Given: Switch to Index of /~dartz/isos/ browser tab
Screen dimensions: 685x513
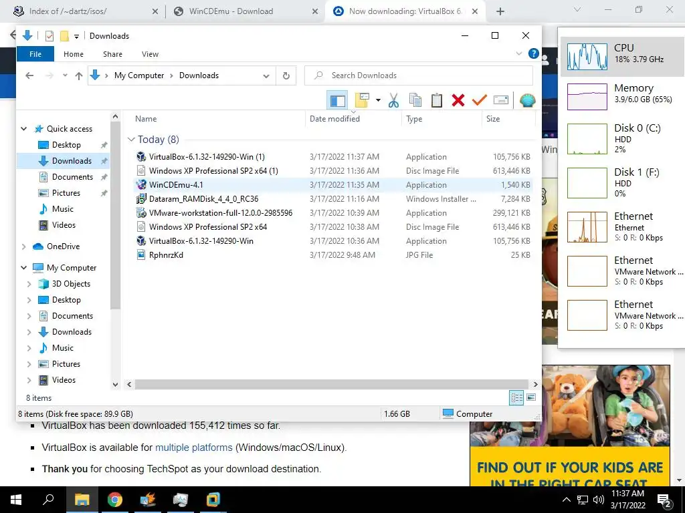Looking at the screenshot, I should click(x=85, y=11).
